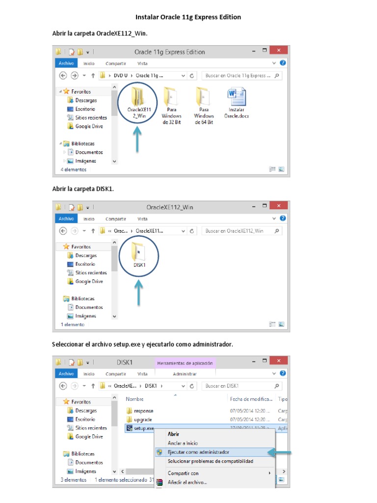
Task: Collapse Favoritos in Oracle 11g Express Edition sidebar
Action: 60,91
